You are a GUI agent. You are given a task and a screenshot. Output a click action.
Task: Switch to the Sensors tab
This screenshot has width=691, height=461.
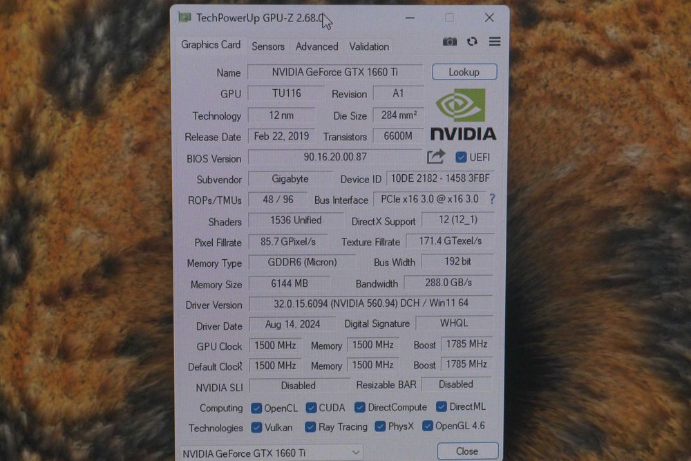click(268, 46)
